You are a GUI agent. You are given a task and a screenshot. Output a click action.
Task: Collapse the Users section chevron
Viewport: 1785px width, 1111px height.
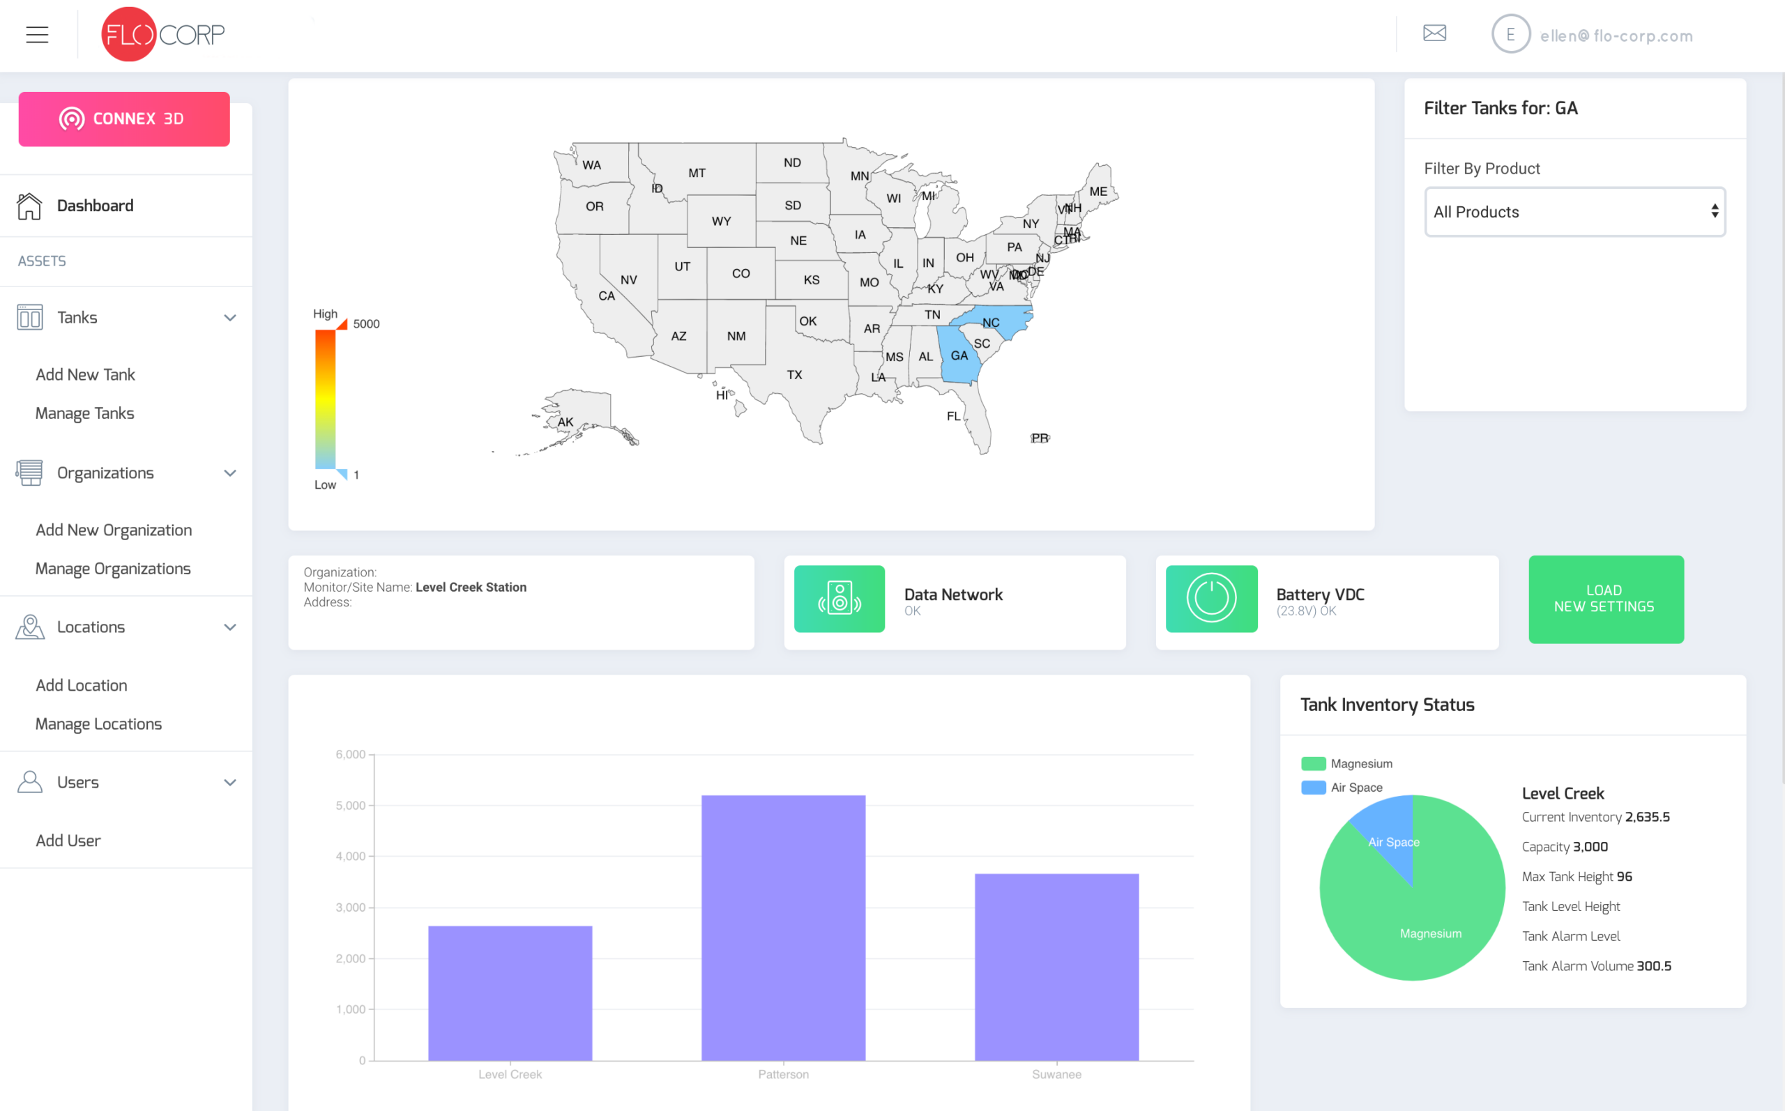pos(230,783)
